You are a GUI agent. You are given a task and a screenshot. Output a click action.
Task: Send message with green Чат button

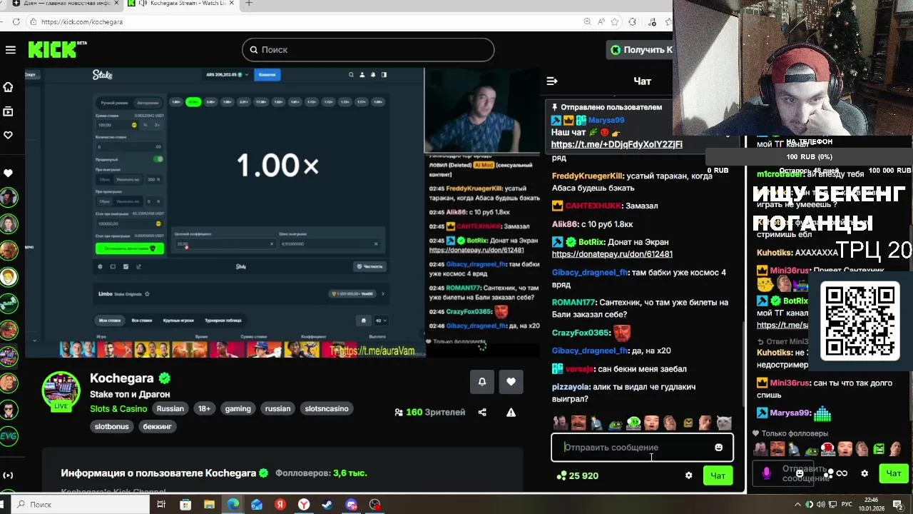pos(718,475)
